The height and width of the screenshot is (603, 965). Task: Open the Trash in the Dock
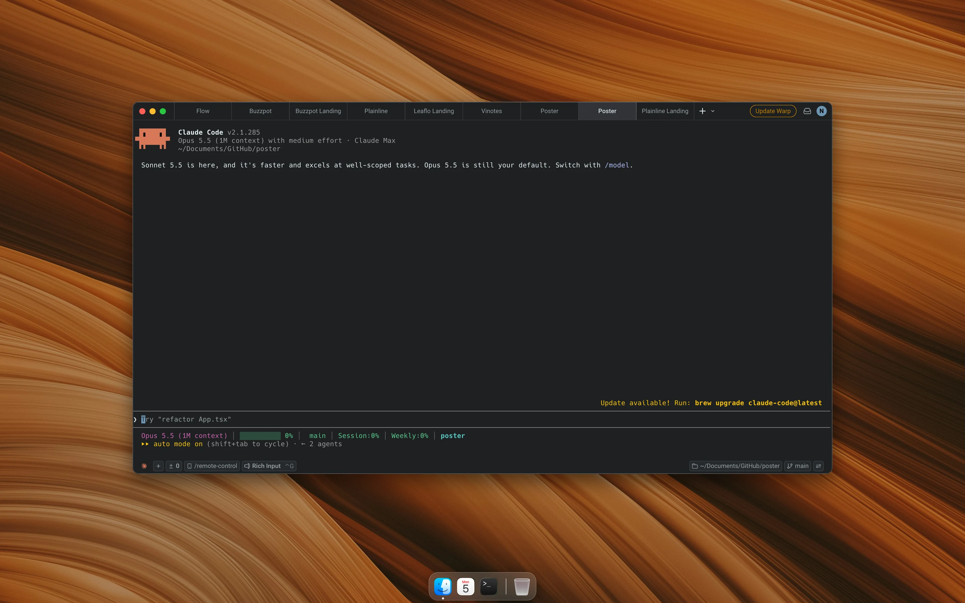(x=522, y=586)
